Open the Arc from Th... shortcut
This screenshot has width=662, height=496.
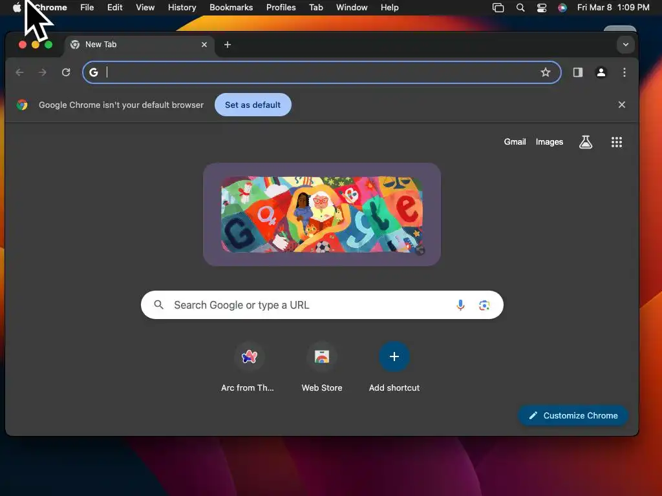point(248,367)
